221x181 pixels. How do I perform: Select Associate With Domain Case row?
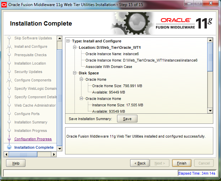[x=109, y=67]
